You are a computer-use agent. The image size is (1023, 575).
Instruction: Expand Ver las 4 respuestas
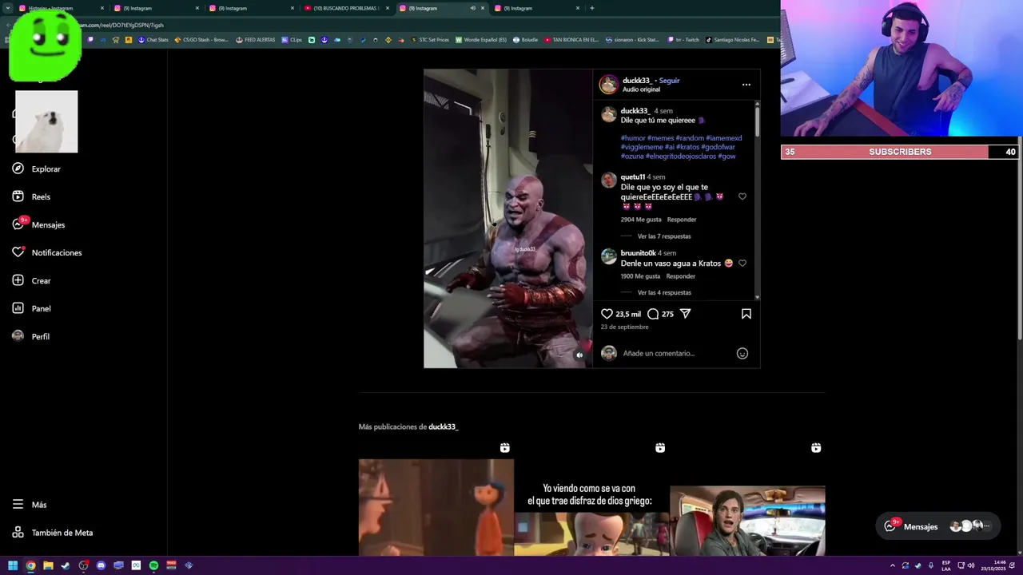[664, 292]
